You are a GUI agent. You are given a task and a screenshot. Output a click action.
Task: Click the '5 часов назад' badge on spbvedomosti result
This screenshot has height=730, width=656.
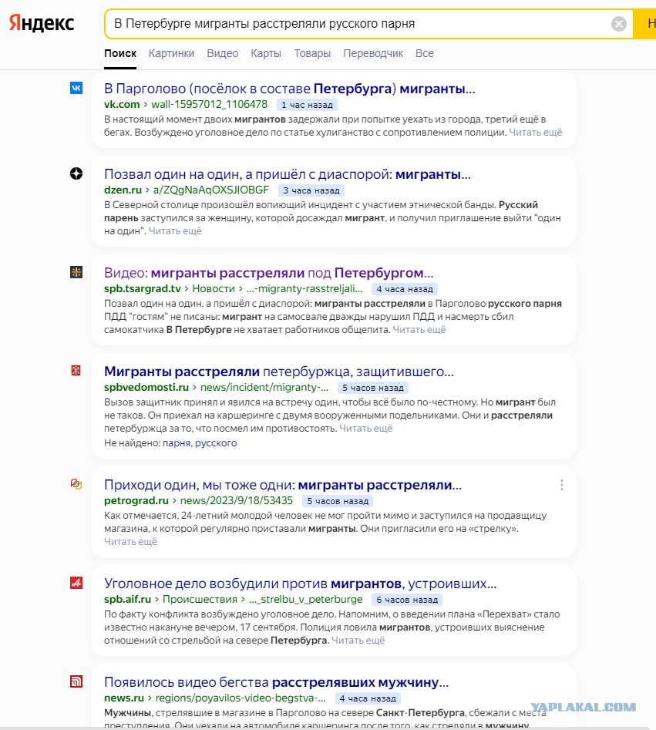pos(373,388)
